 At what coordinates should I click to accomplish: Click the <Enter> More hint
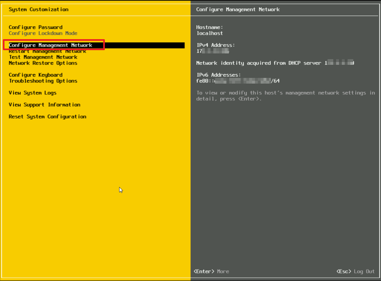[211, 271]
